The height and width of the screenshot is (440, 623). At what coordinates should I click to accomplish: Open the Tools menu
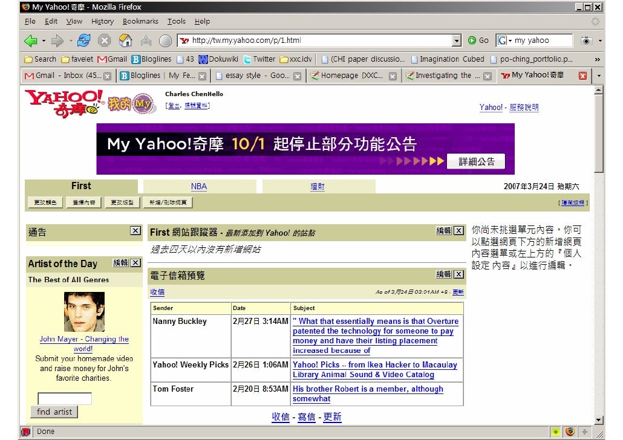coord(177,21)
